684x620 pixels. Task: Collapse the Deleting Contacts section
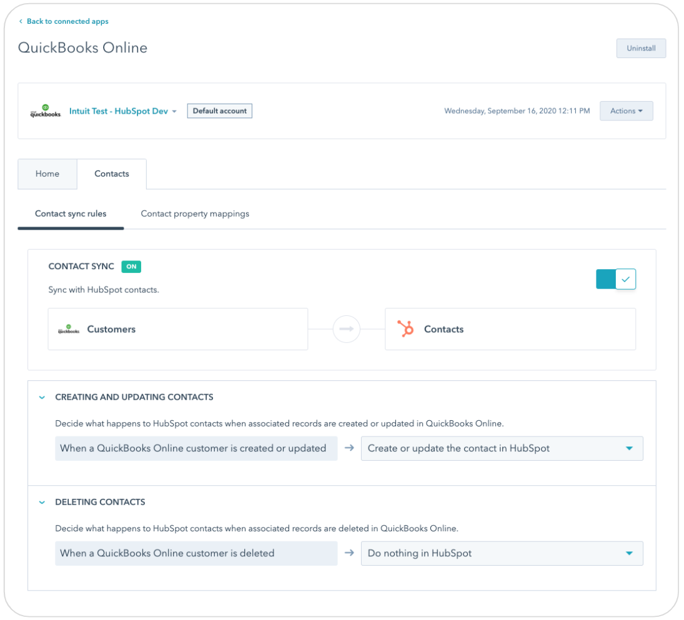click(41, 502)
